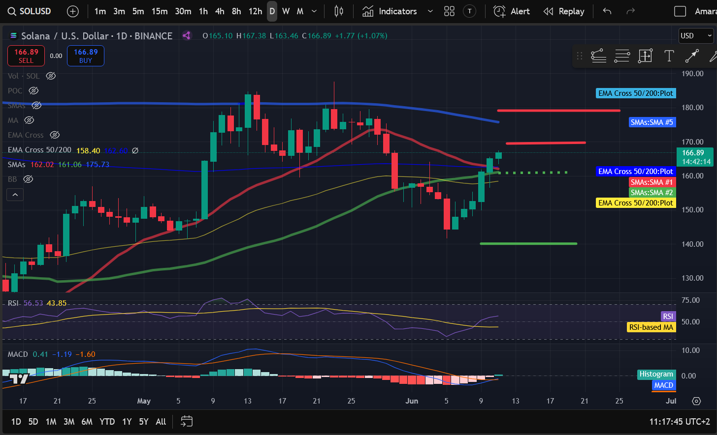Open the Alert creation button
Viewport: 717px width, 435px height.
click(512, 11)
